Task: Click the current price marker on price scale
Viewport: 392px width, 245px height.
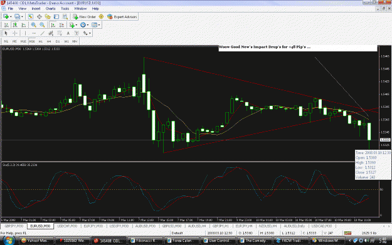Action: point(385,140)
